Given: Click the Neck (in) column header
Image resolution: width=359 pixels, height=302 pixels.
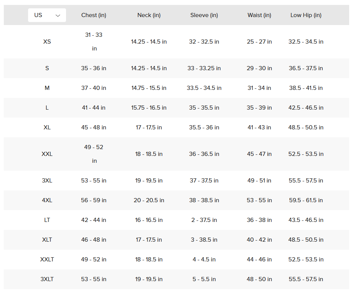Looking at the screenshot, I should (149, 15).
